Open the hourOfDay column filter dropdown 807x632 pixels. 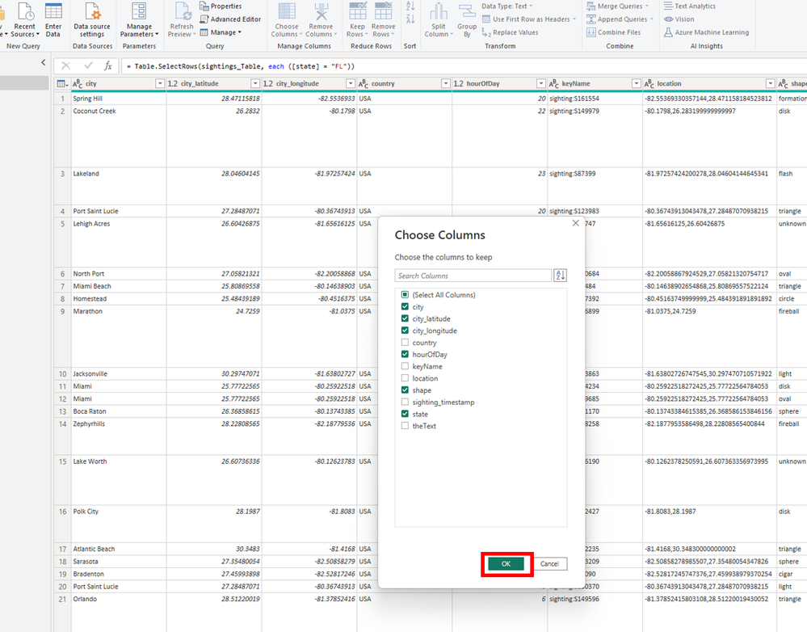(541, 83)
